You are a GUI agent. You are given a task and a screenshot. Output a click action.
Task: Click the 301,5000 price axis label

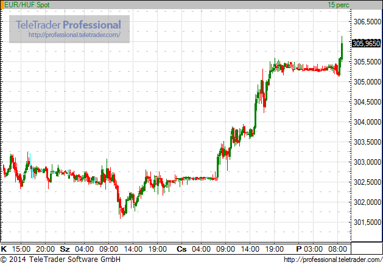(x=367, y=222)
